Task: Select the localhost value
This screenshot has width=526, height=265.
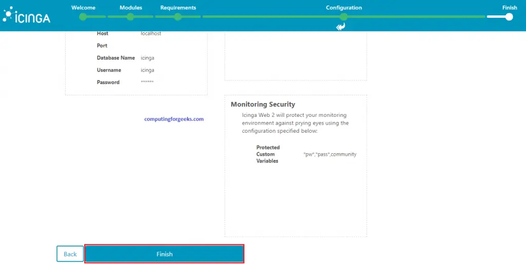Action: tap(151, 33)
